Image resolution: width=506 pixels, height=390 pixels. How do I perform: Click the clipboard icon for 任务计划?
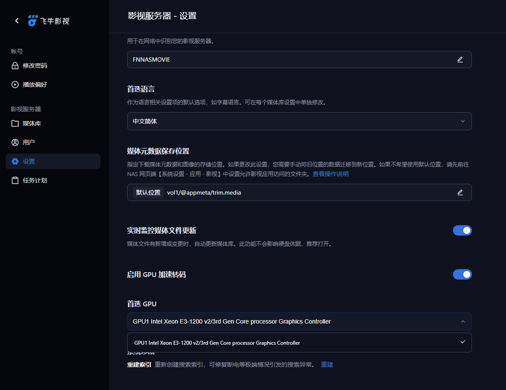click(15, 180)
